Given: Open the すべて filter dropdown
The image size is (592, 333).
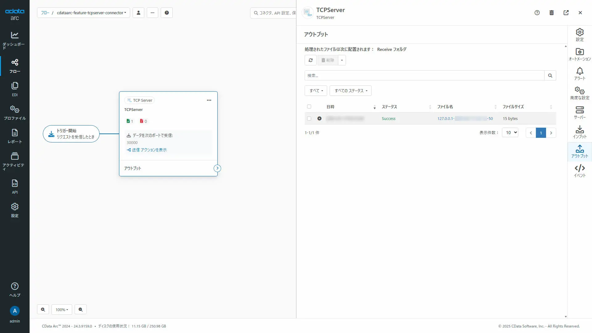Looking at the screenshot, I should click(316, 91).
